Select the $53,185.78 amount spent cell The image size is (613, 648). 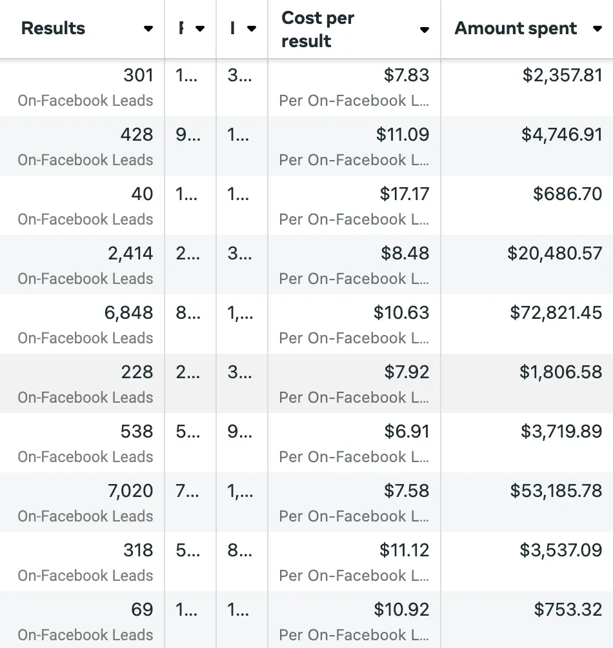[527, 503]
